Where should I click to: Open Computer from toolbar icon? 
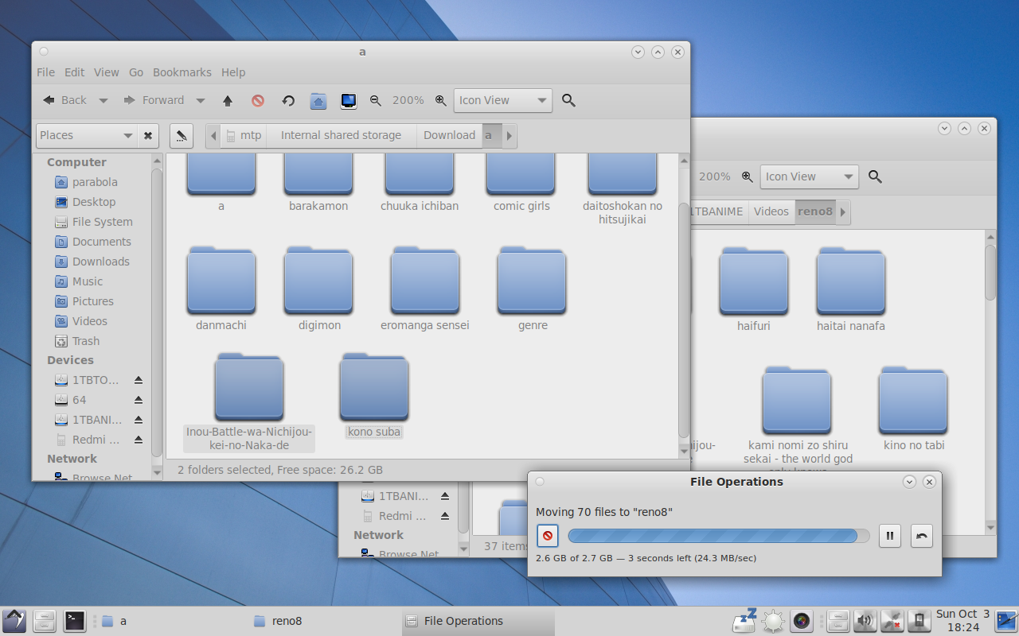[x=348, y=100]
